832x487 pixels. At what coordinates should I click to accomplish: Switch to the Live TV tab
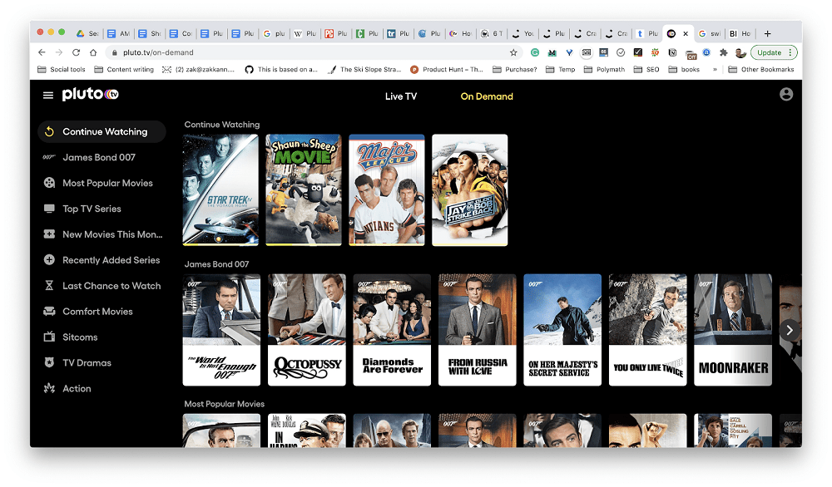pyautogui.click(x=400, y=96)
